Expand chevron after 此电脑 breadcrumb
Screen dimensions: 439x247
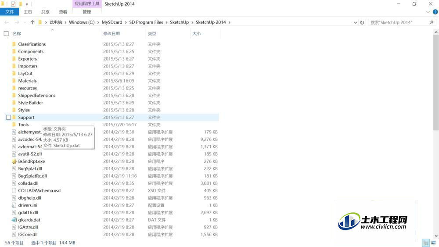point(65,22)
